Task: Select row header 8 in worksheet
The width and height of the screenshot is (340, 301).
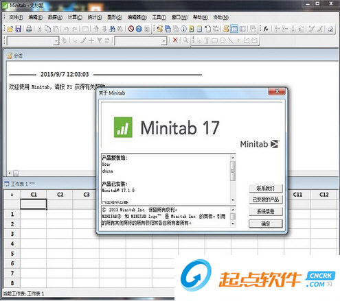Action: [12, 283]
